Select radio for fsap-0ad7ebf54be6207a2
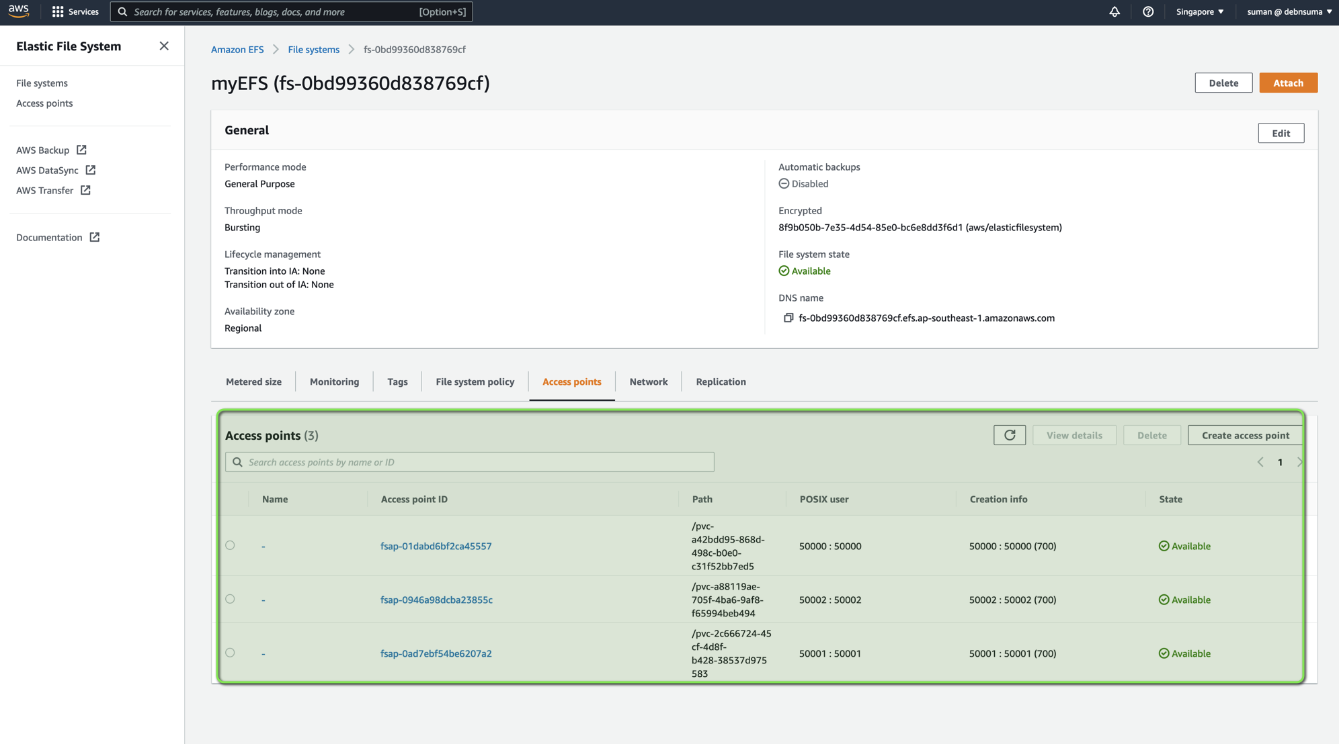This screenshot has width=1339, height=744. [x=231, y=653]
